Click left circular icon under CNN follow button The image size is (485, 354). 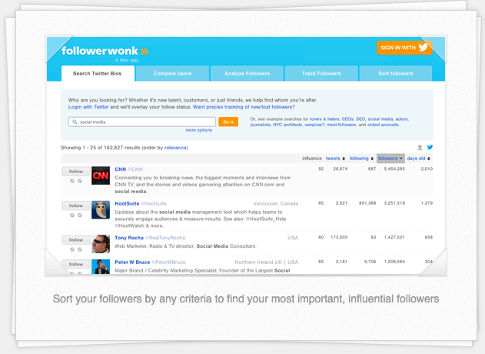point(72,181)
